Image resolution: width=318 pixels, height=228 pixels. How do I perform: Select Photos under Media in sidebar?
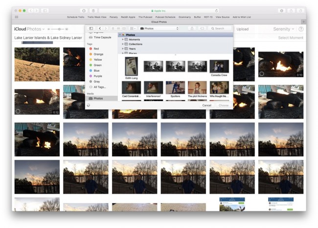coord(98,98)
